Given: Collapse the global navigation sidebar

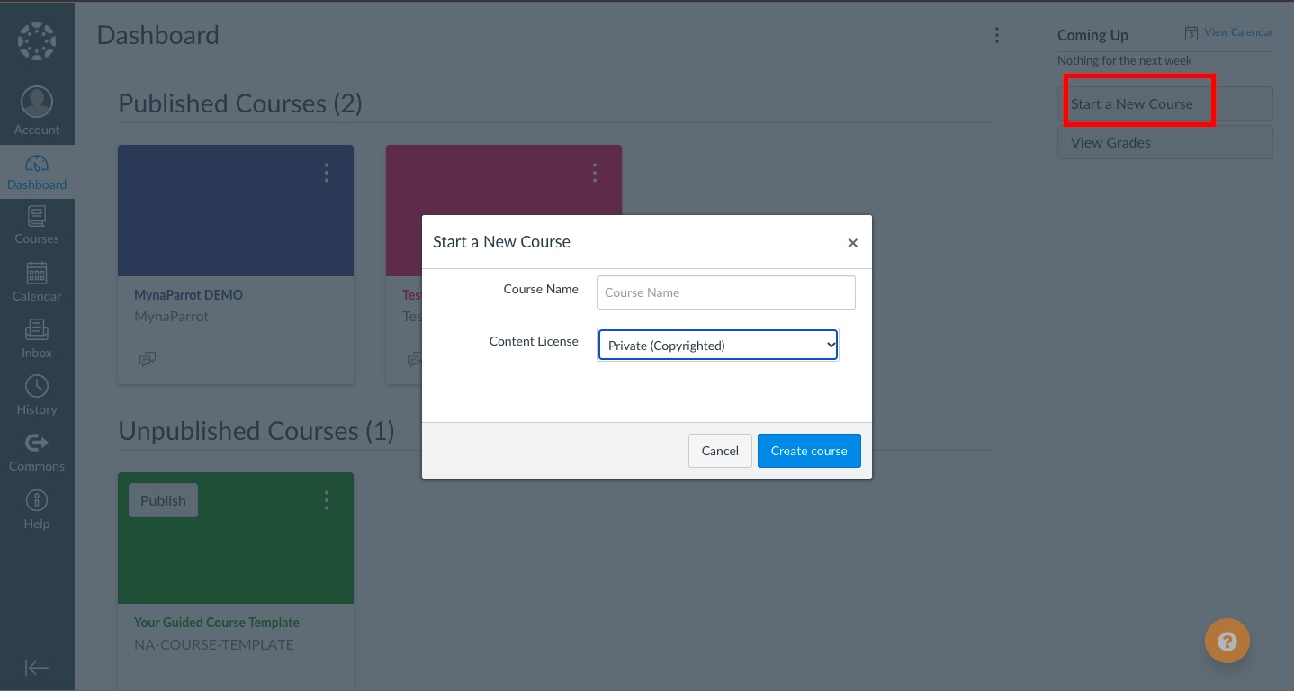Looking at the screenshot, I should click(x=37, y=668).
